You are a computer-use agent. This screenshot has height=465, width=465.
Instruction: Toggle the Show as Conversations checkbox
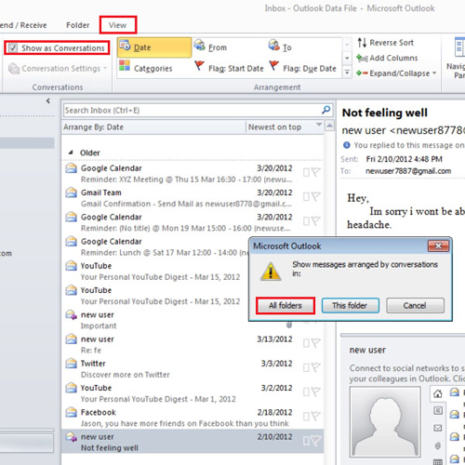[13, 48]
